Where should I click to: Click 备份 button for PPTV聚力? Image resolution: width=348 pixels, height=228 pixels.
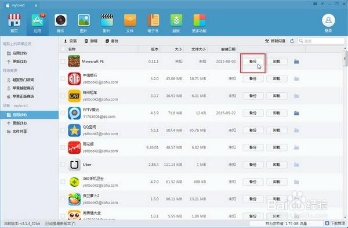coord(253,113)
